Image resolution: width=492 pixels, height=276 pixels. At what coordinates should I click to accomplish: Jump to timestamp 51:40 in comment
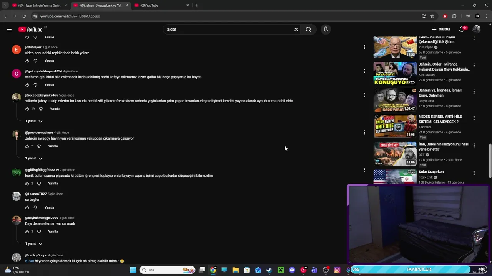click(30, 261)
